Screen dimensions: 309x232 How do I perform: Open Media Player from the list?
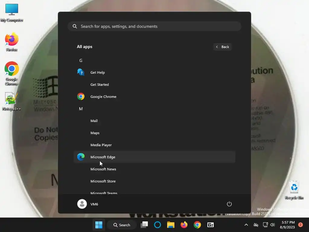[x=154, y=145]
